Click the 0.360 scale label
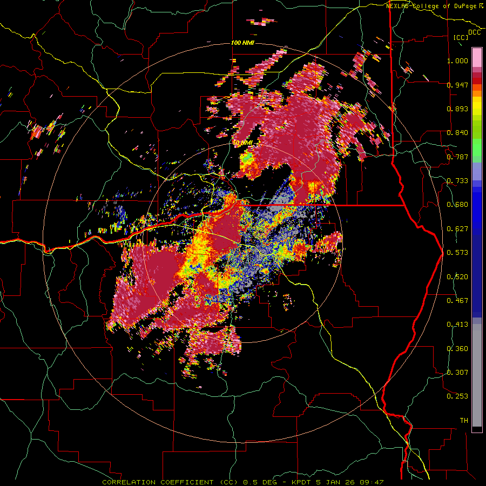Screen dimensions: 486x486 [457, 349]
